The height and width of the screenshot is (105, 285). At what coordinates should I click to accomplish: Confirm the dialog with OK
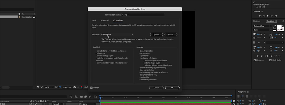click(172, 88)
